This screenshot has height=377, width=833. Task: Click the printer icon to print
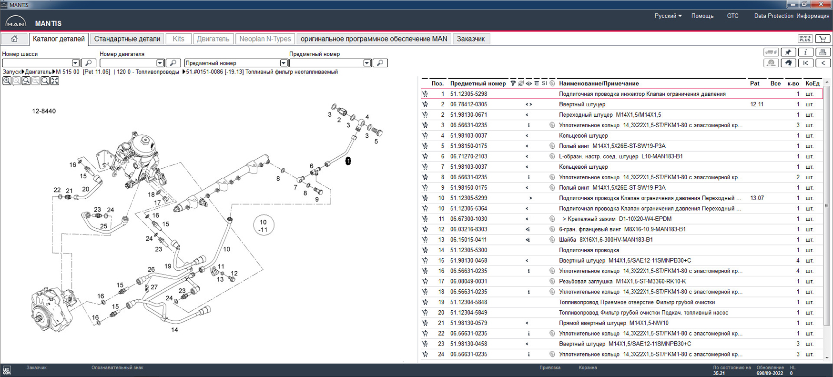(x=823, y=52)
